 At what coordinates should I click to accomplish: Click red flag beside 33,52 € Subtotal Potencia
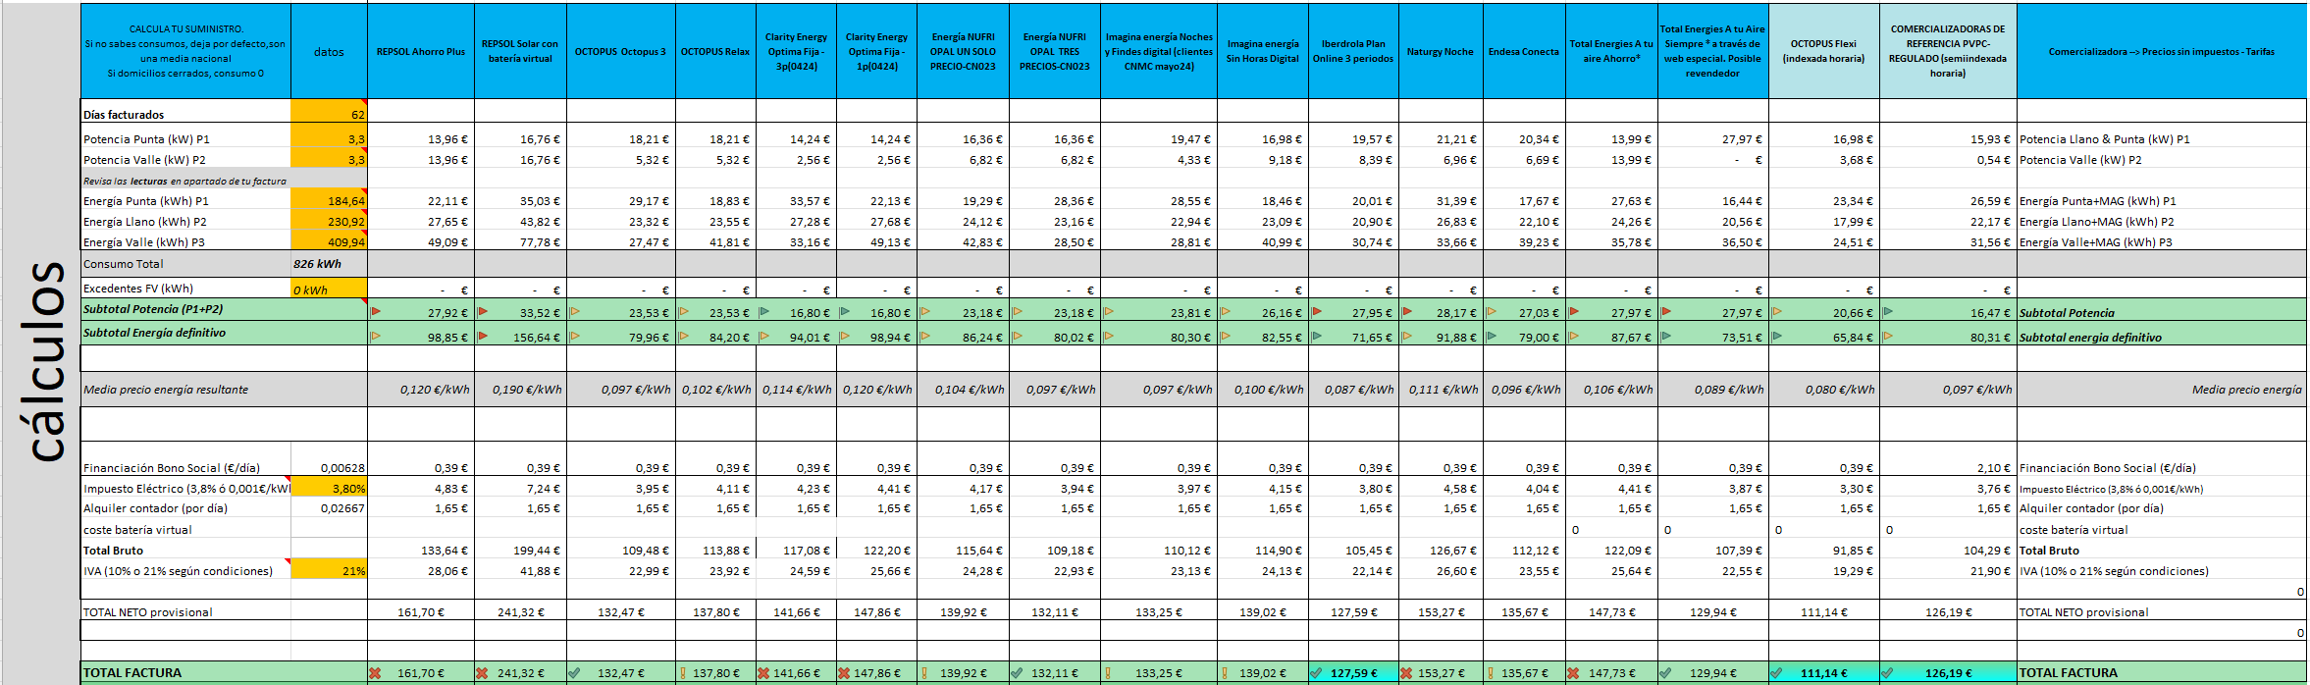point(483,312)
